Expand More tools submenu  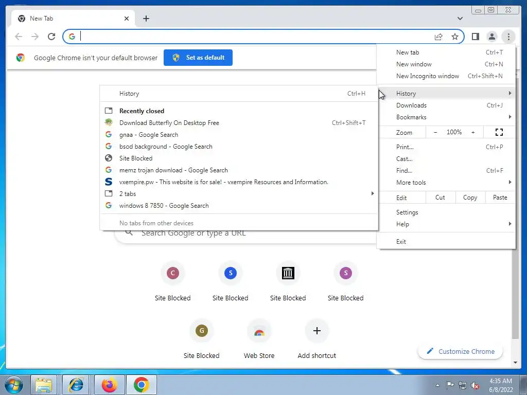(446, 182)
